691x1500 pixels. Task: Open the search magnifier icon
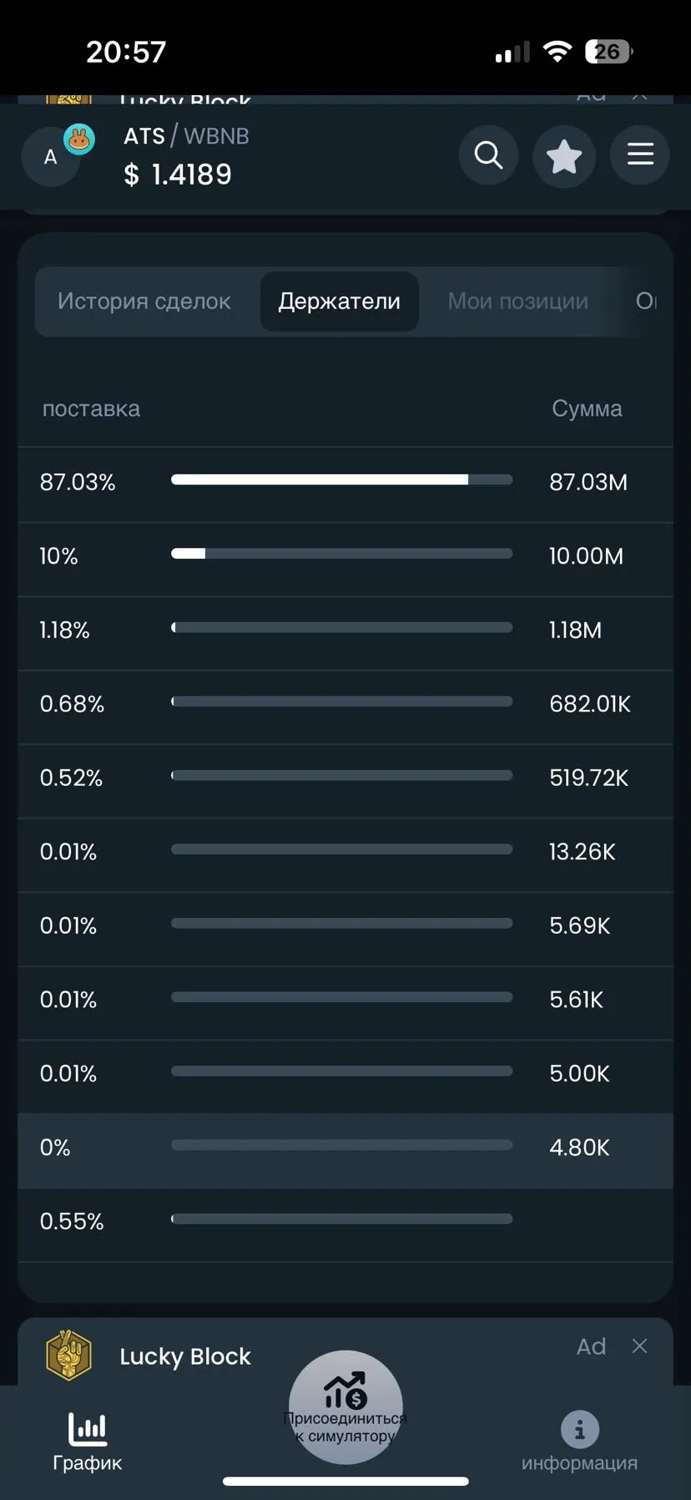tap(488, 155)
